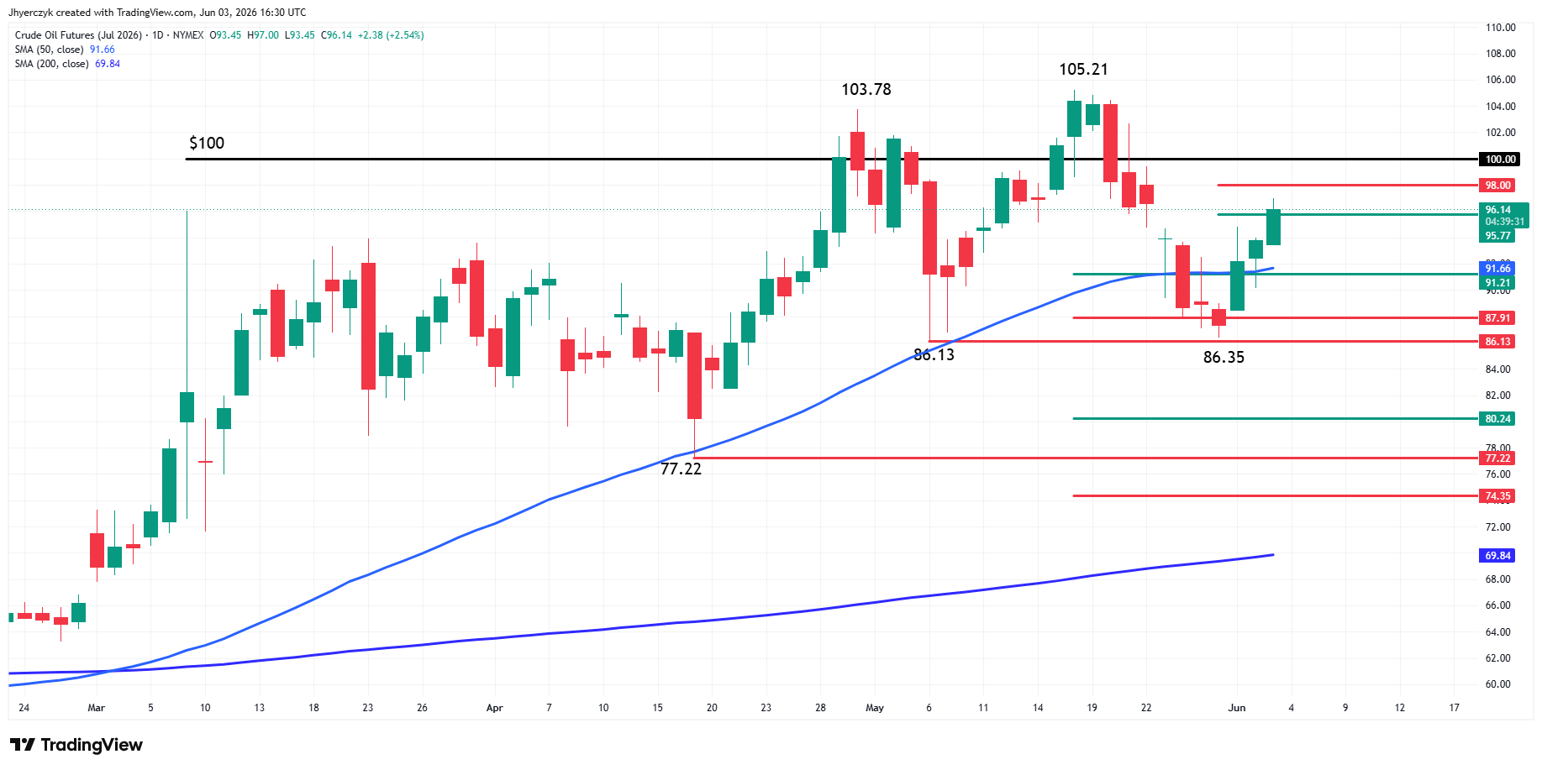The width and height of the screenshot is (1542, 770).
Task: Click the green 95.77 price label
Action: (1497, 236)
